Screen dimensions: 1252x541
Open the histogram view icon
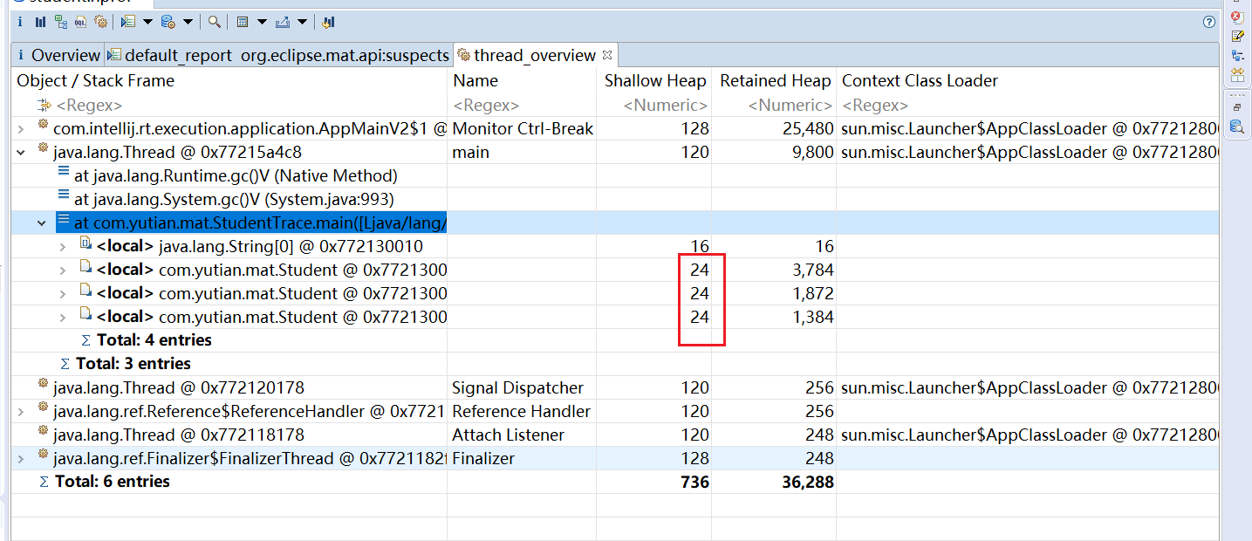(40, 22)
